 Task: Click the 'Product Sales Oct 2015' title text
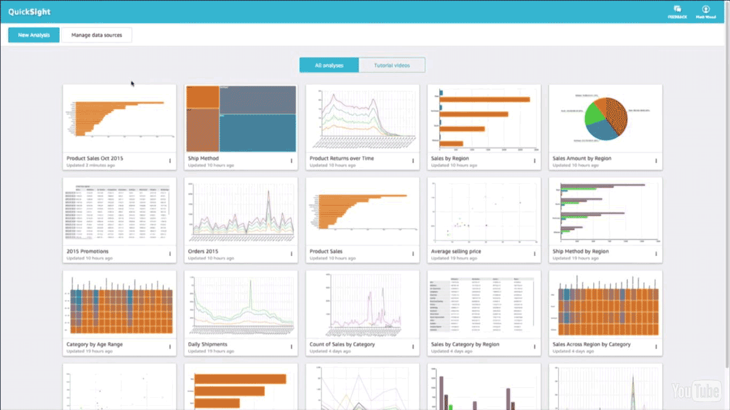click(x=95, y=159)
